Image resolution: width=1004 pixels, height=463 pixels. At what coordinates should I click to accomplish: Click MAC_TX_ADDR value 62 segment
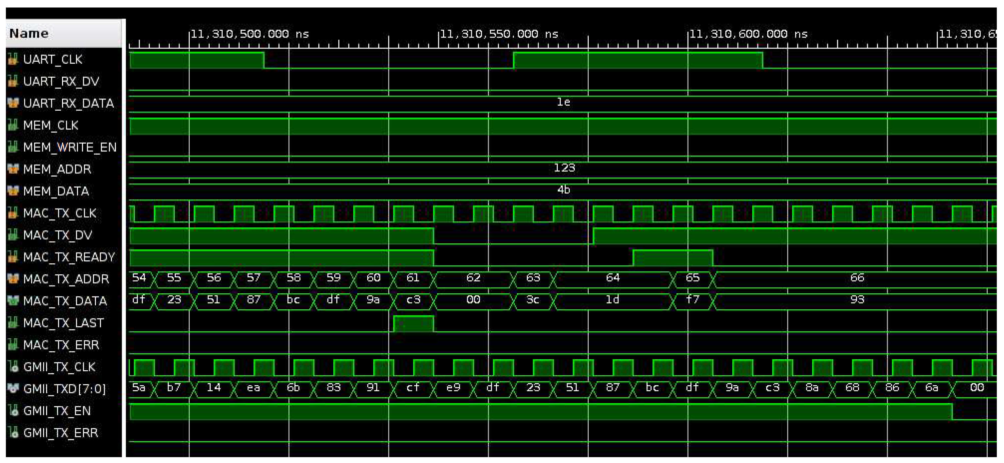point(473,278)
